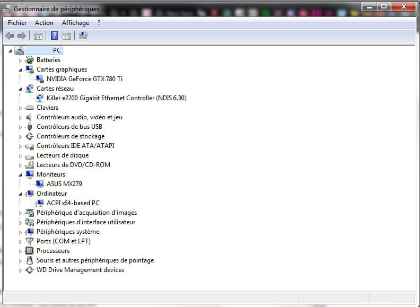This screenshot has height=307, width=420.
Task: Select 'Ports (COM et LPT)' label
Action: [x=64, y=241]
